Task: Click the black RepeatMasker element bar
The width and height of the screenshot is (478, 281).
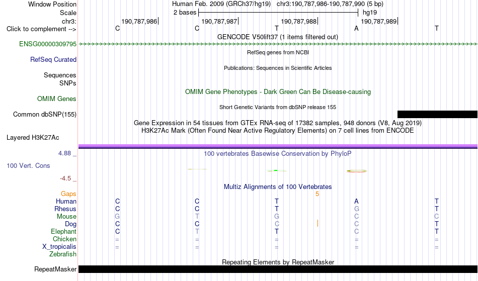Action: (278, 269)
